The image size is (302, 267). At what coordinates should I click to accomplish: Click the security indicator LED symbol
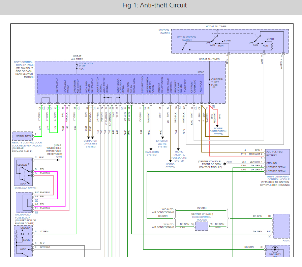275,249
